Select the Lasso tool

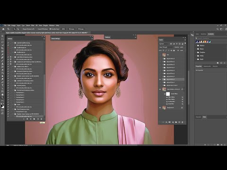[x=2, y=42]
